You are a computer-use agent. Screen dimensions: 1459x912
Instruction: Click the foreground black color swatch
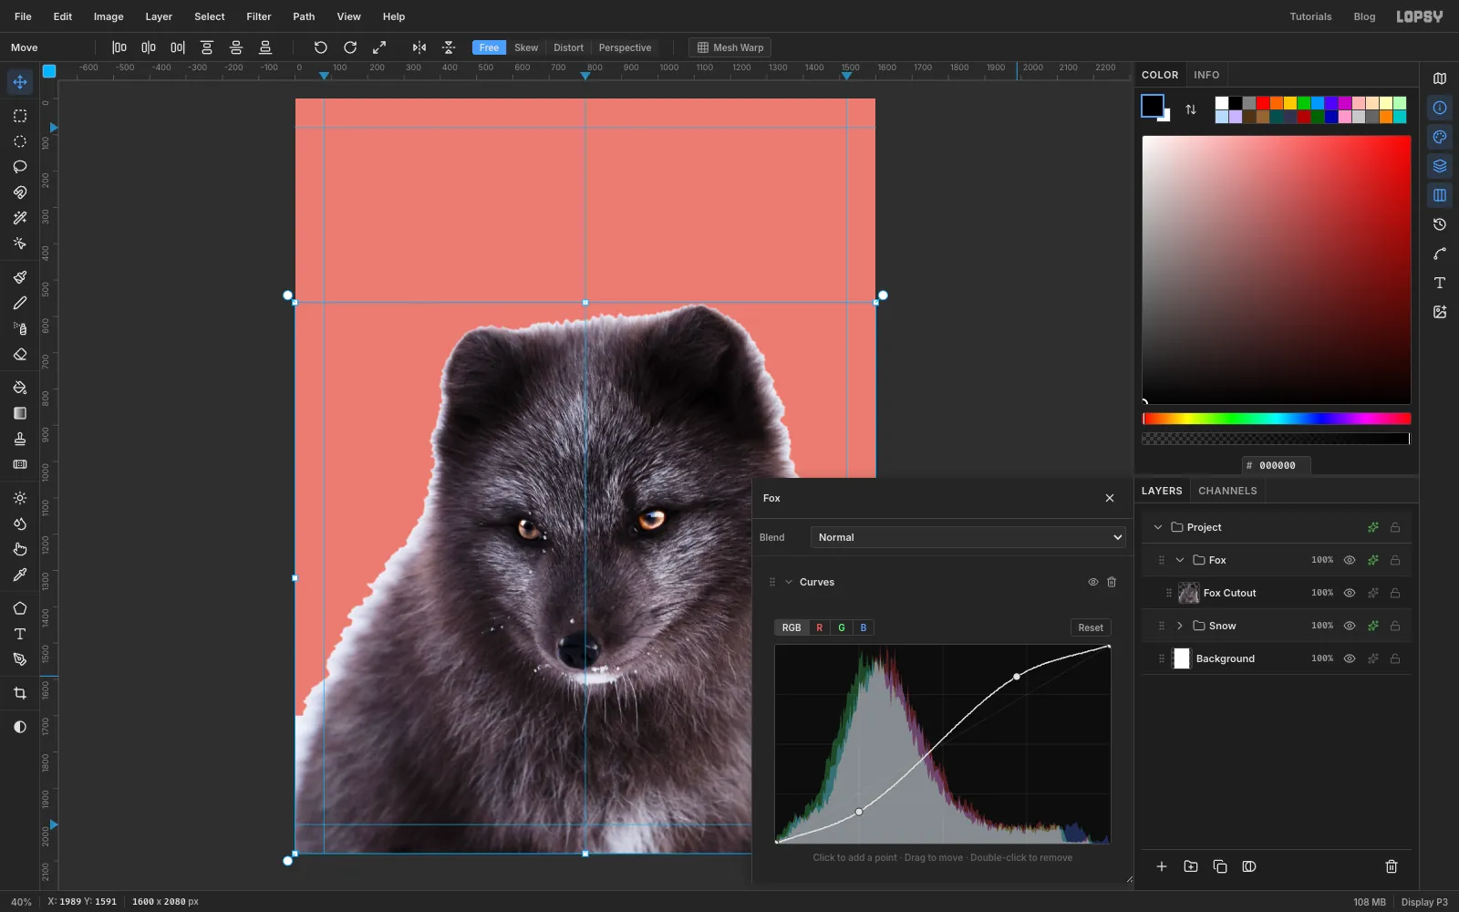coord(1153,106)
